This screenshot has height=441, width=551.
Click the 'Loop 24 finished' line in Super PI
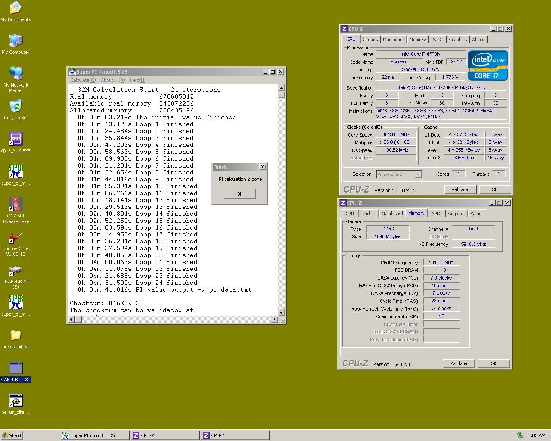138,283
